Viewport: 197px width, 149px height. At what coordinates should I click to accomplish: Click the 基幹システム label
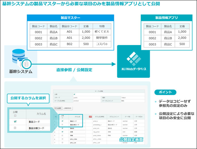click(x=21, y=72)
